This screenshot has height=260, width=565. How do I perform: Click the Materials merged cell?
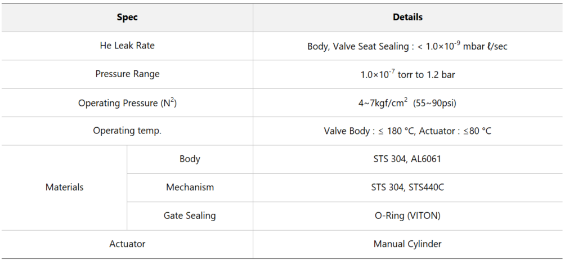(x=65, y=187)
